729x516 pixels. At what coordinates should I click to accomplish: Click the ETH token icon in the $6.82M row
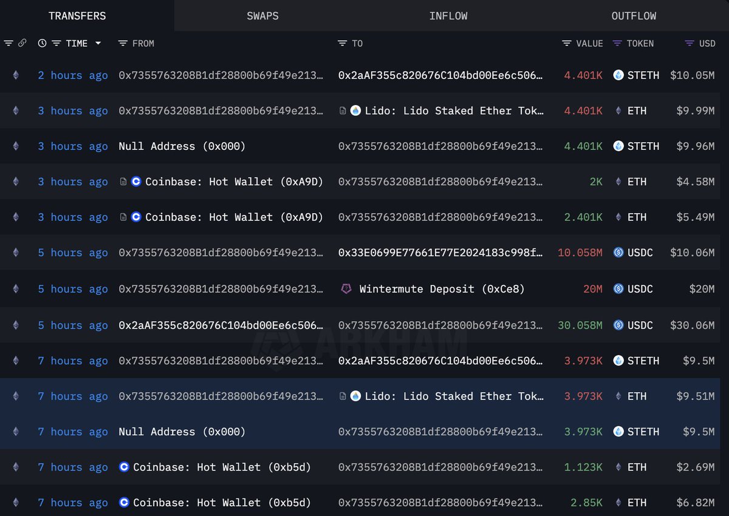pos(618,503)
